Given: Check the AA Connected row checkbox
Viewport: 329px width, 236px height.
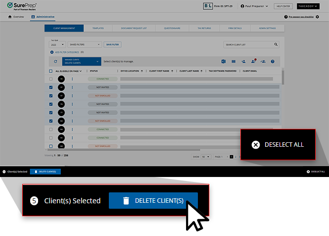Looking at the screenshot, I should [x=51, y=129].
